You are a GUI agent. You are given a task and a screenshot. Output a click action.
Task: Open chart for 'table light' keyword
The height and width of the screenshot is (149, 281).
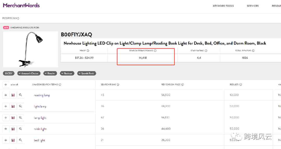click(13, 129)
